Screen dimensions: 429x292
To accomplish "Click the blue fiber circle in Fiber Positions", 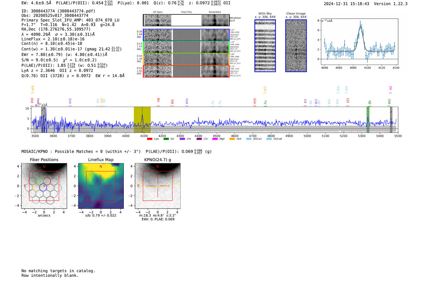I will 43,188.
